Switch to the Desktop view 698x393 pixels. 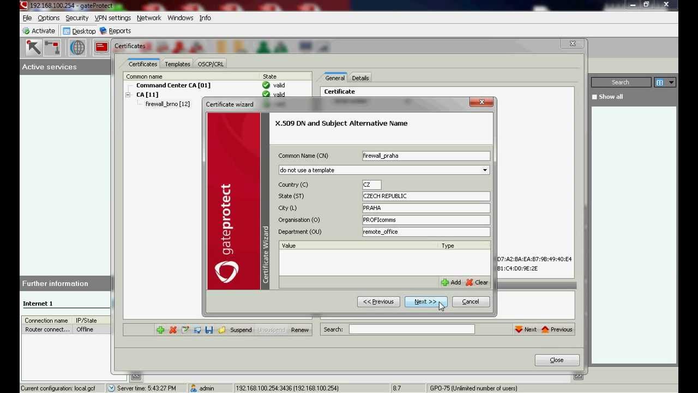pyautogui.click(x=80, y=31)
